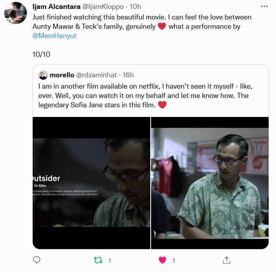The image size is (276, 272).
Task: Toggle the pink heart like button
Action: (x=163, y=260)
